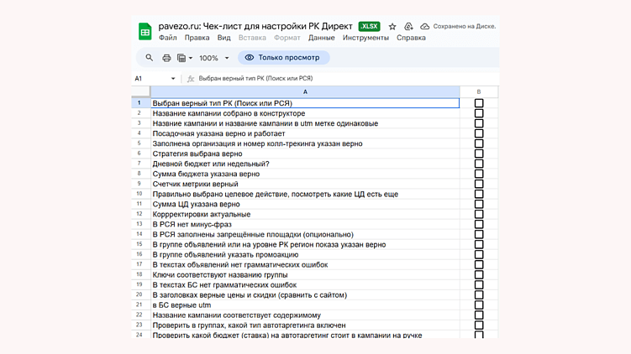Click the print icon in toolbar

click(166, 58)
